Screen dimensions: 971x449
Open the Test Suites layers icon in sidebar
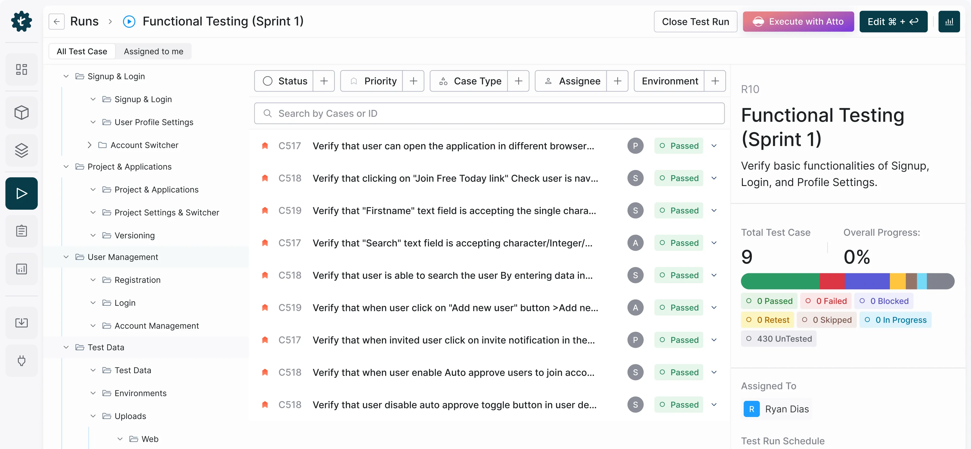coord(21,151)
